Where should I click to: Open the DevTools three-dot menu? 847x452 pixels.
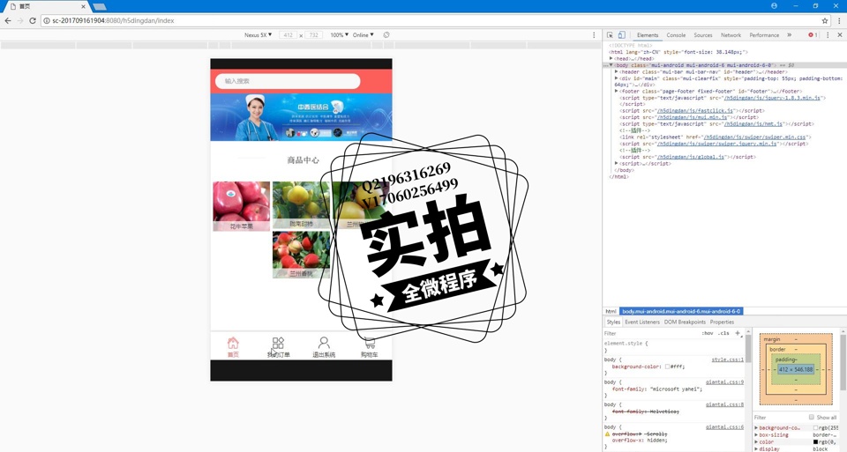[827, 35]
